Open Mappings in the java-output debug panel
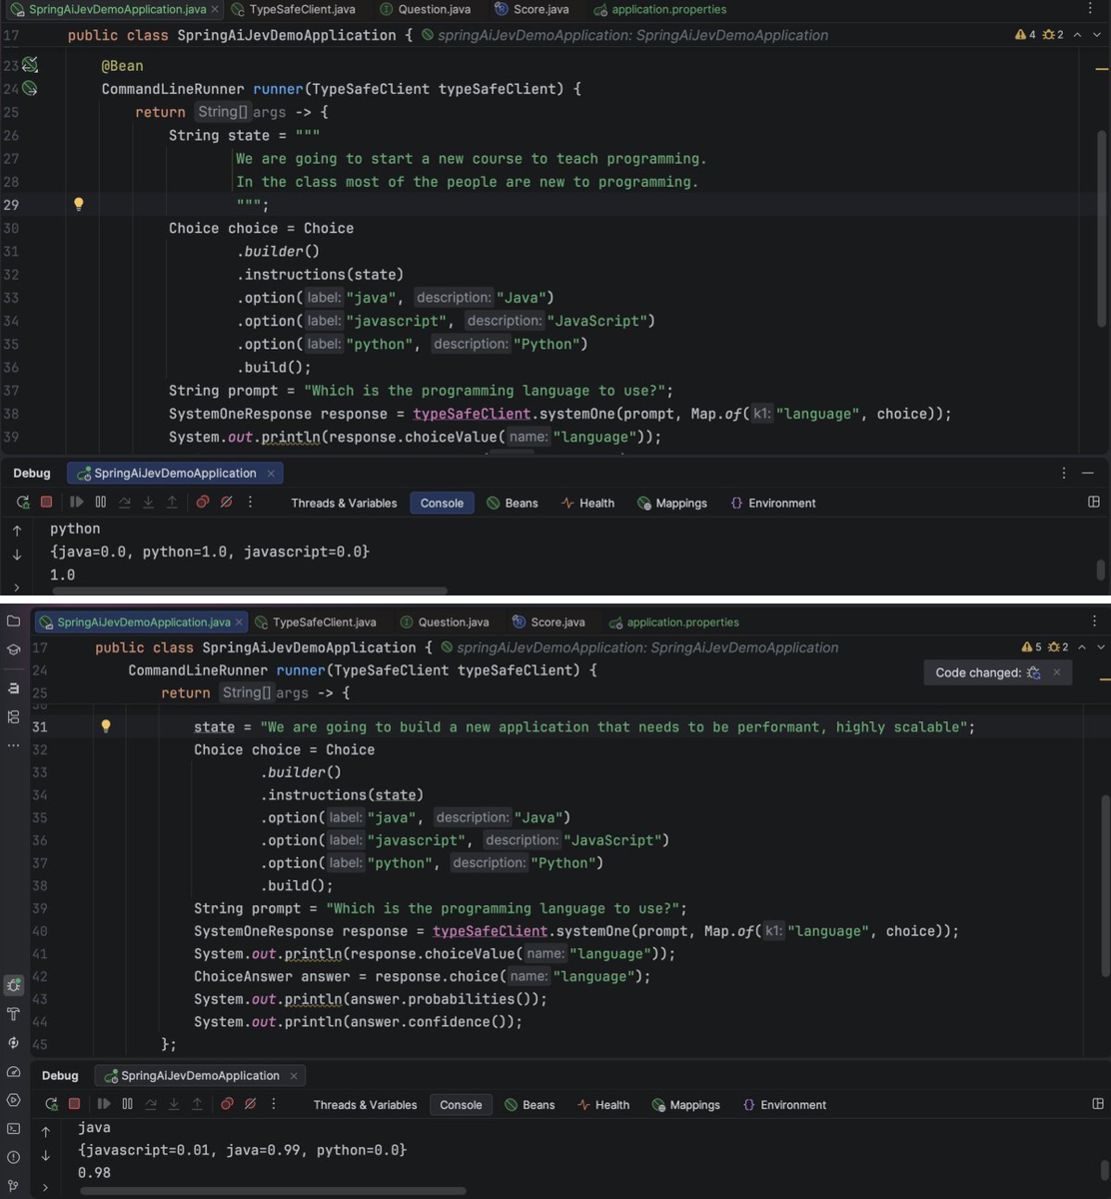Image resolution: width=1111 pixels, height=1199 pixels. [x=686, y=1105]
